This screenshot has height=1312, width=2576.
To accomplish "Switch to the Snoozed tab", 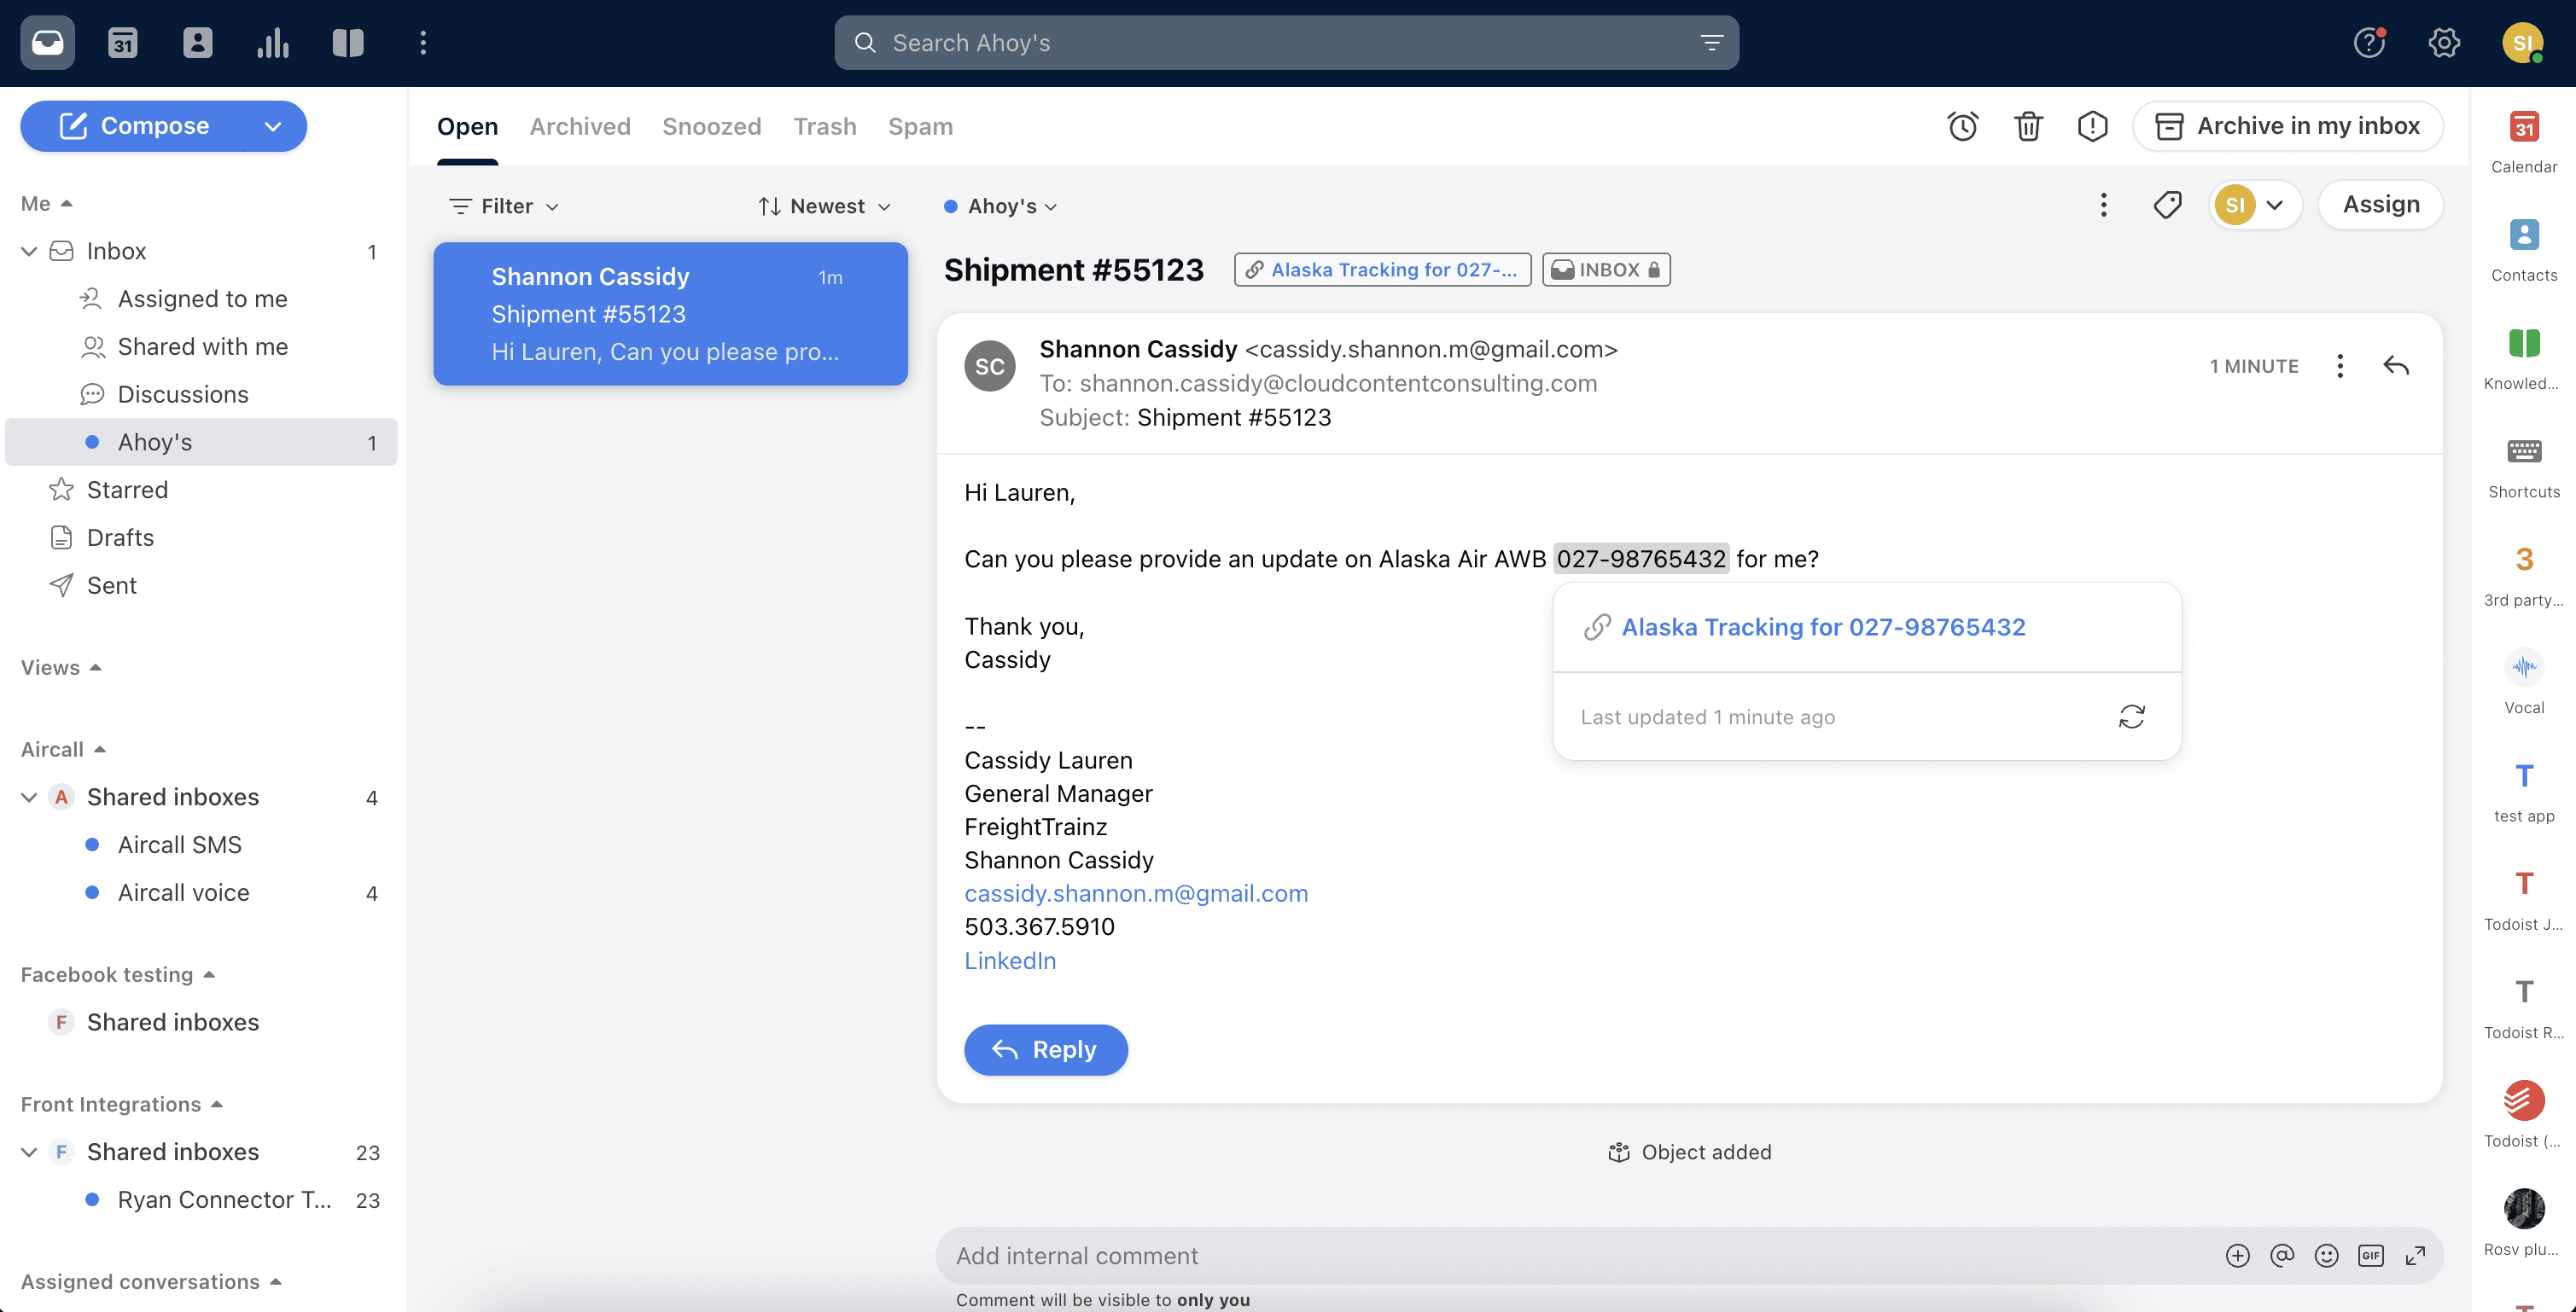I will tap(711, 126).
